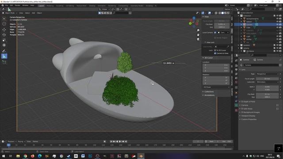Click the camera properties Clip Start field
283x159 pixels.
coord(268,94)
